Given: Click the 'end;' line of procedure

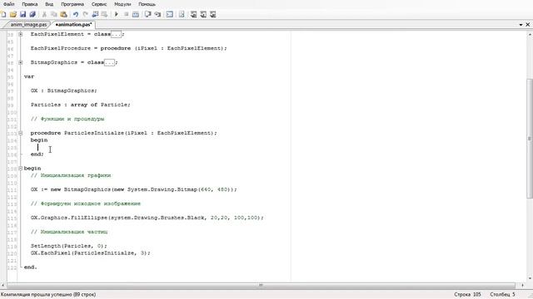Looking at the screenshot, I should [37, 154].
